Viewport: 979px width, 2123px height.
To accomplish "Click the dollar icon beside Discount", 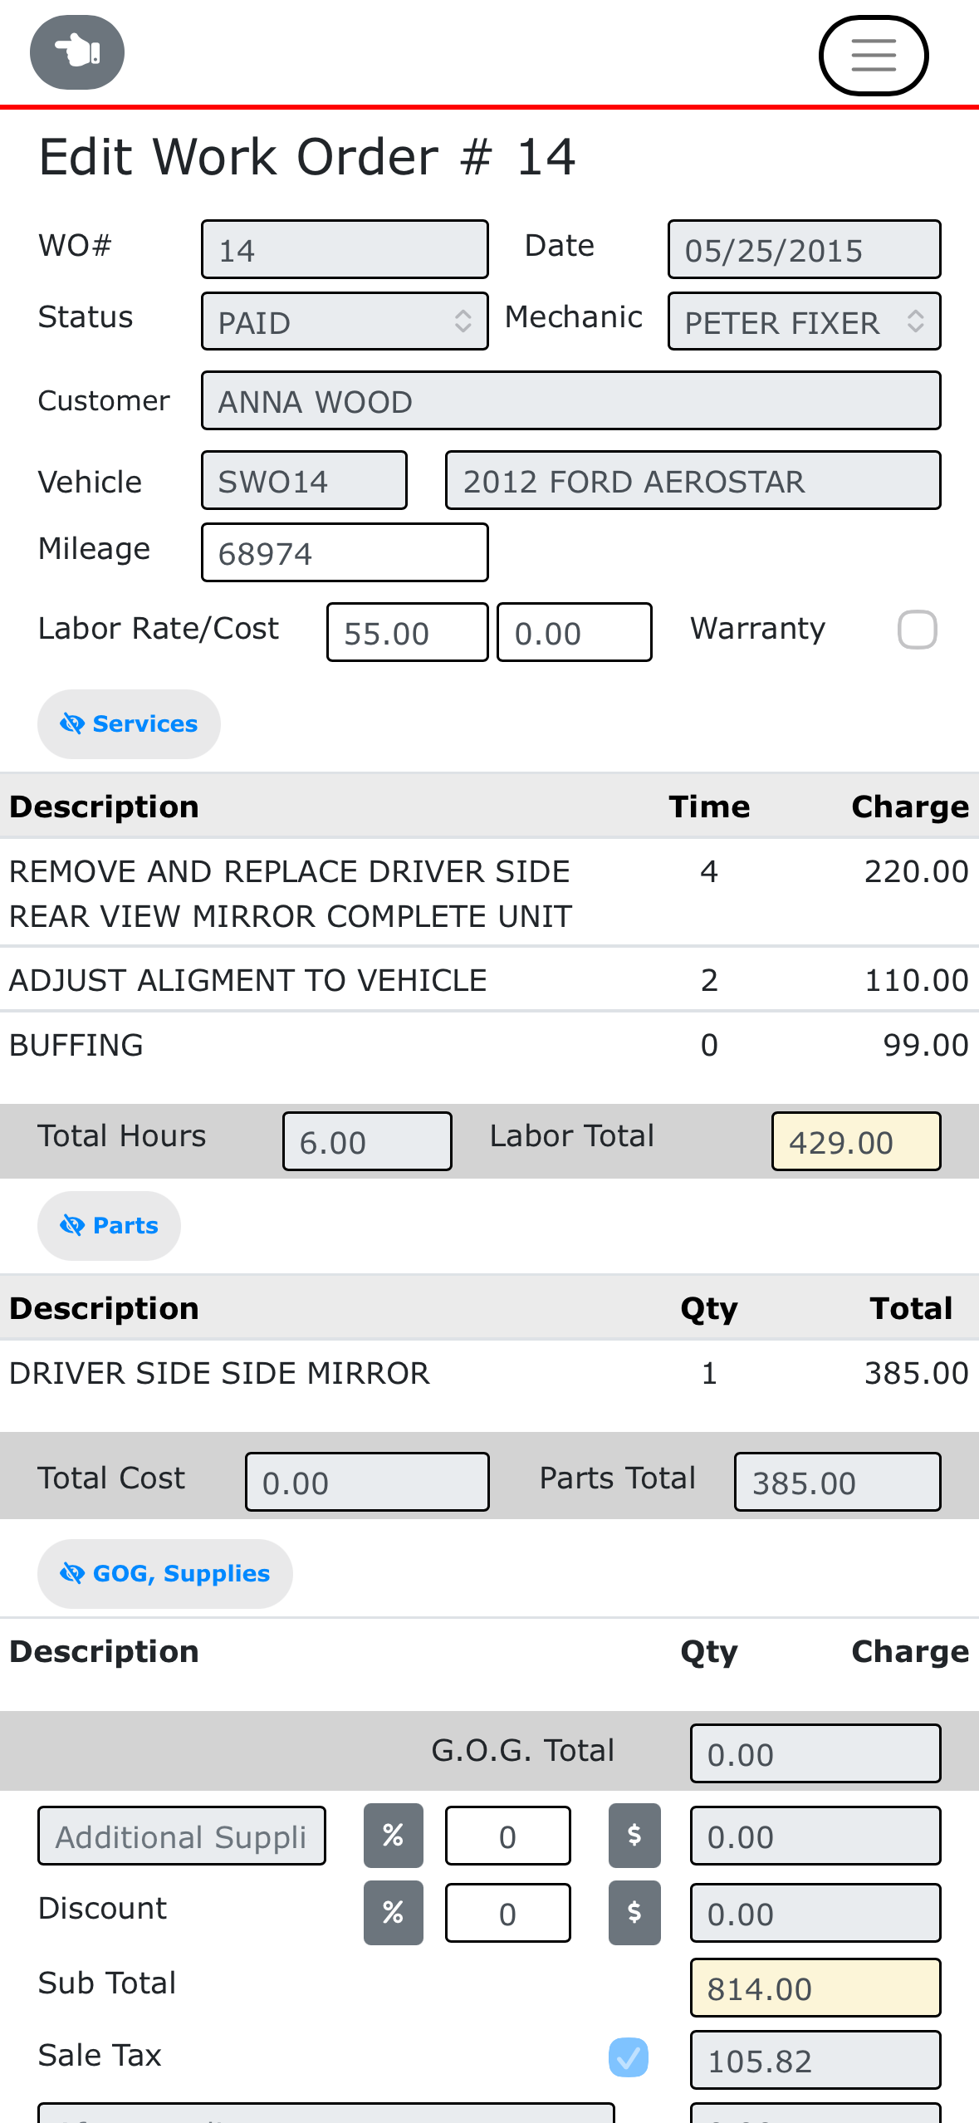I will point(634,1912).
